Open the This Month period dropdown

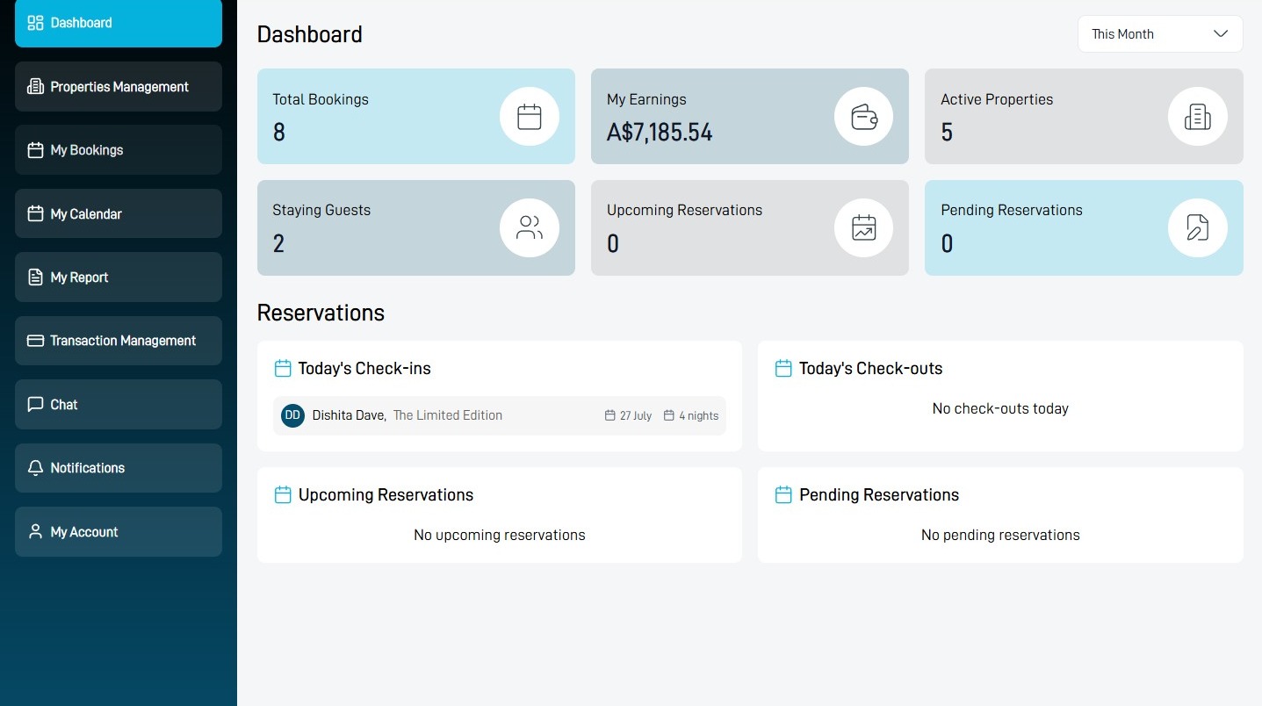tap(1160, 34)
